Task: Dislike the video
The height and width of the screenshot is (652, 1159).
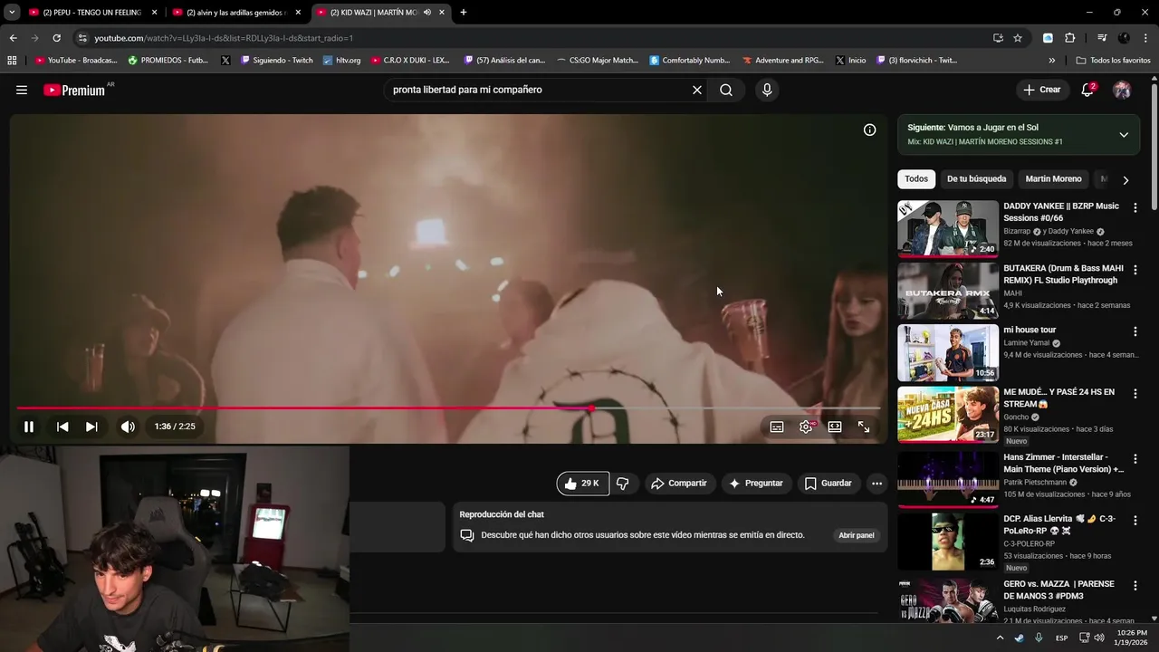Action: pyautogui.click(x=623, y=484)
